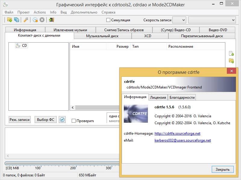The height and width of the screenshot is (180, 241).
Task: Open the Лицензия tab in About dialog
Action: [158, 97]
